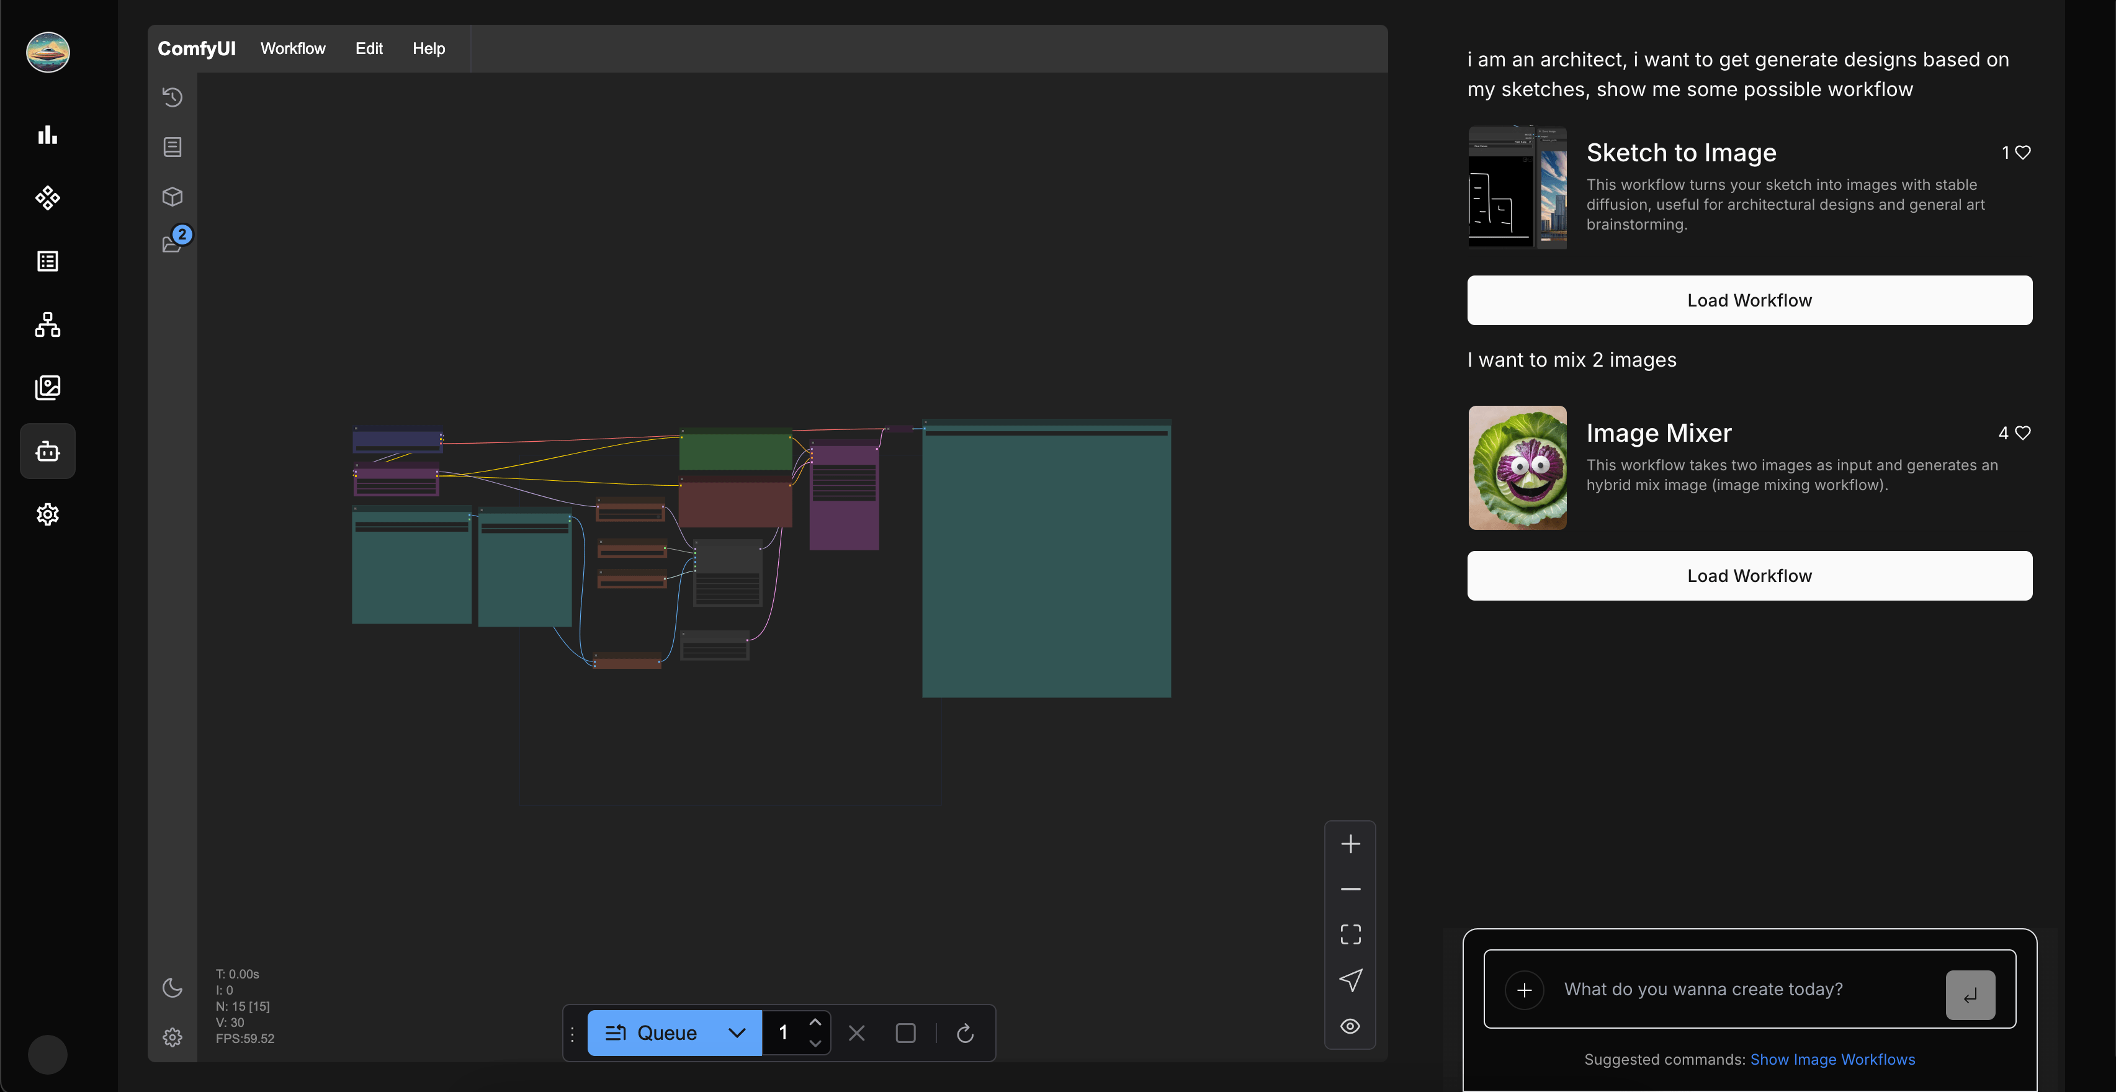The width and height of the screenshot is (2116, 1092).
Task: Click the plus attachment button in chat
Action: pyautogui.click(x=1524, y=990)
